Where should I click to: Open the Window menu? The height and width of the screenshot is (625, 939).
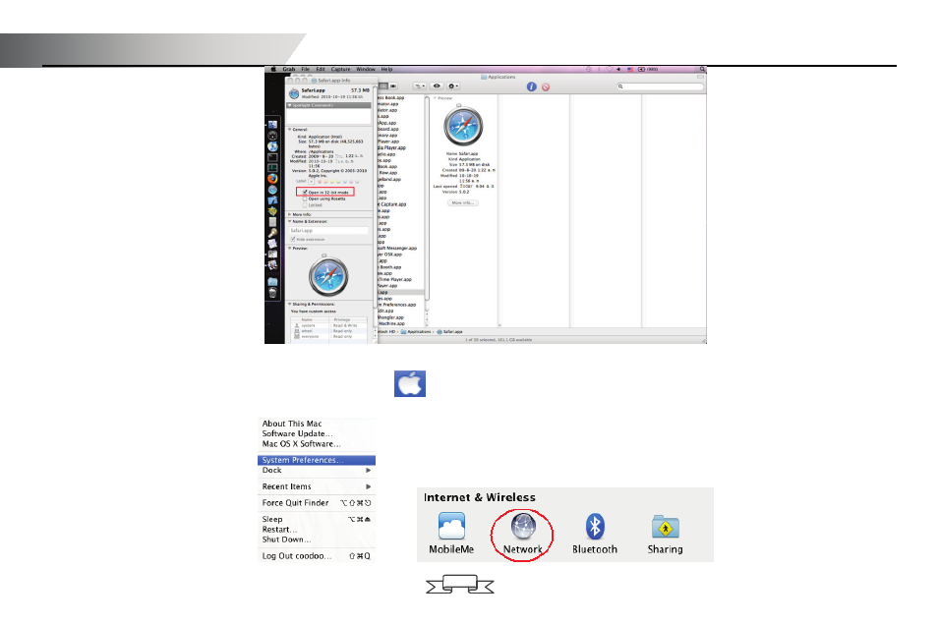(x=366, y=69)
